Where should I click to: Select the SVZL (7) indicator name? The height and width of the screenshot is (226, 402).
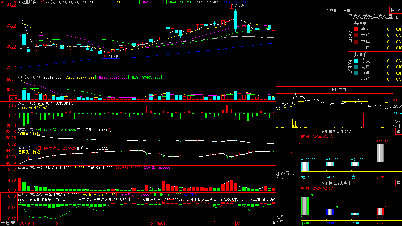pyautogui.click(x=25, y=130)
